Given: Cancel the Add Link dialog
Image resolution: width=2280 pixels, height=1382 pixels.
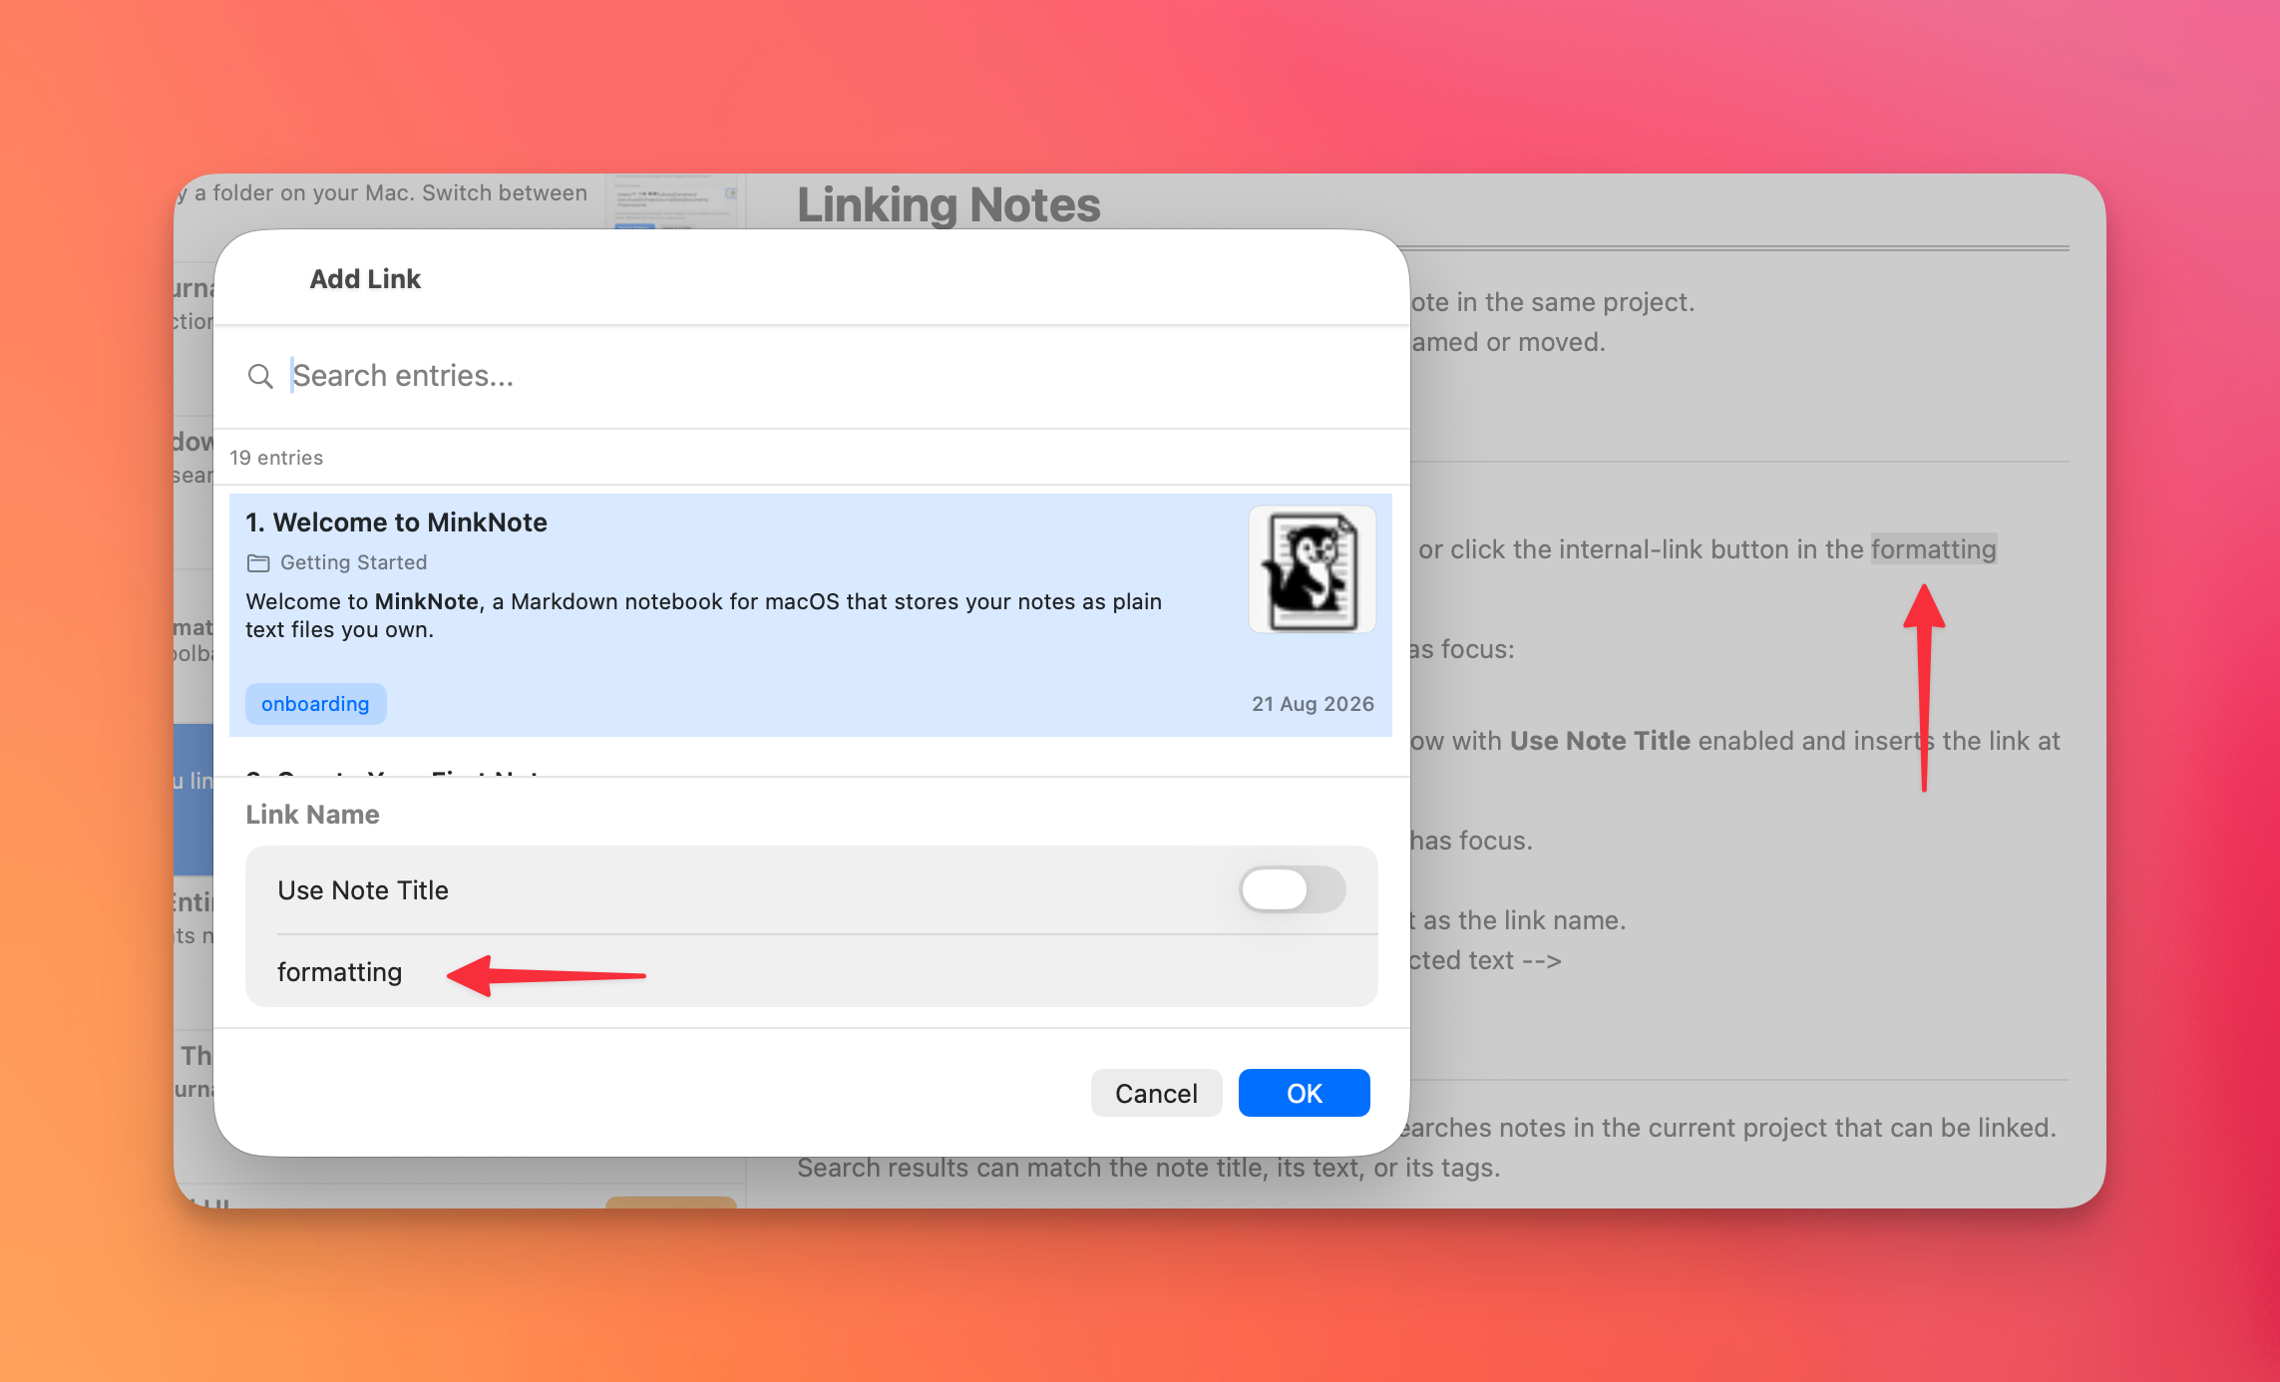Looking at the screenshot, I should coord(1156,1094).
